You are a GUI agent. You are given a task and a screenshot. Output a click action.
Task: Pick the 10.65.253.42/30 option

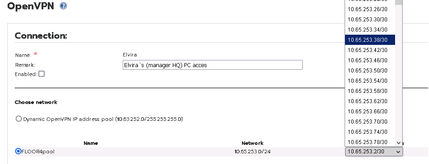(x=370, y=50)
